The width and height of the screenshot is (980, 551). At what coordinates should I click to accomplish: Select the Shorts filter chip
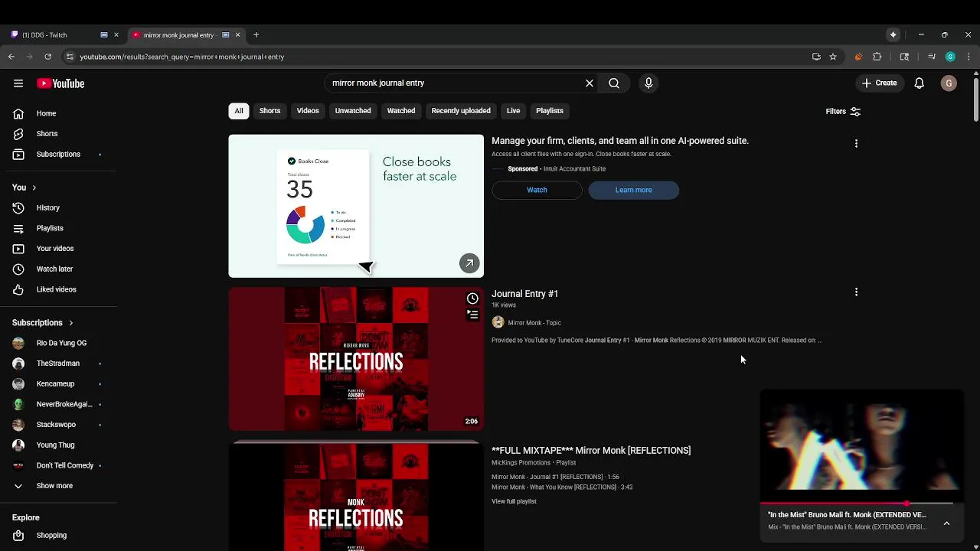269,111
